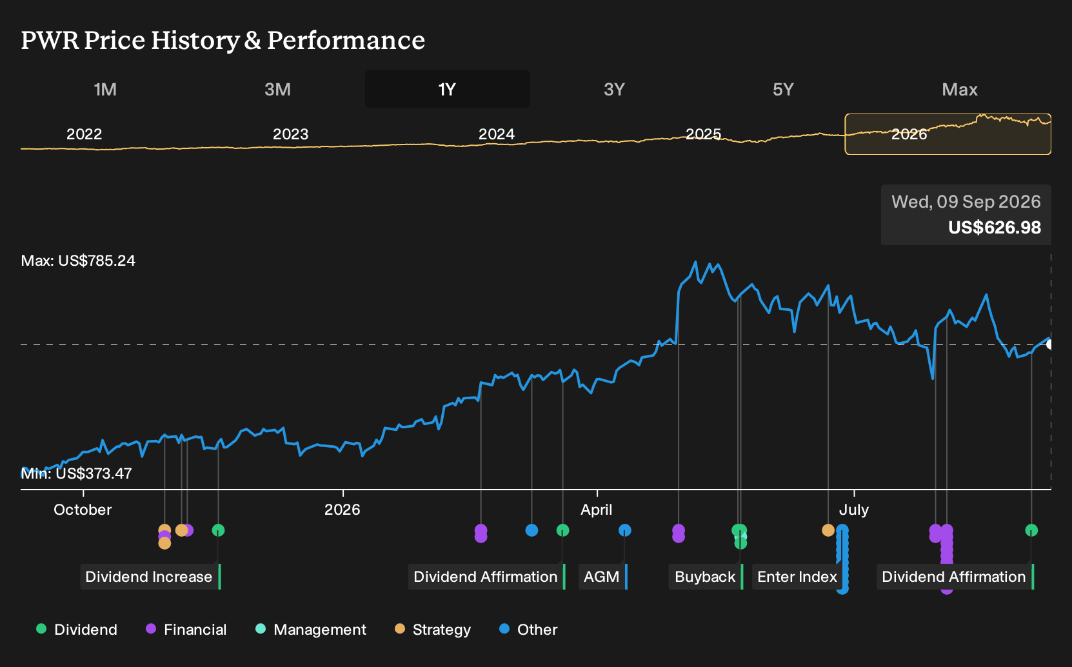This screenshot has height=667, width=1072.
Task: Click the PWR Price History & Performance heading
Action: [223, 40]
